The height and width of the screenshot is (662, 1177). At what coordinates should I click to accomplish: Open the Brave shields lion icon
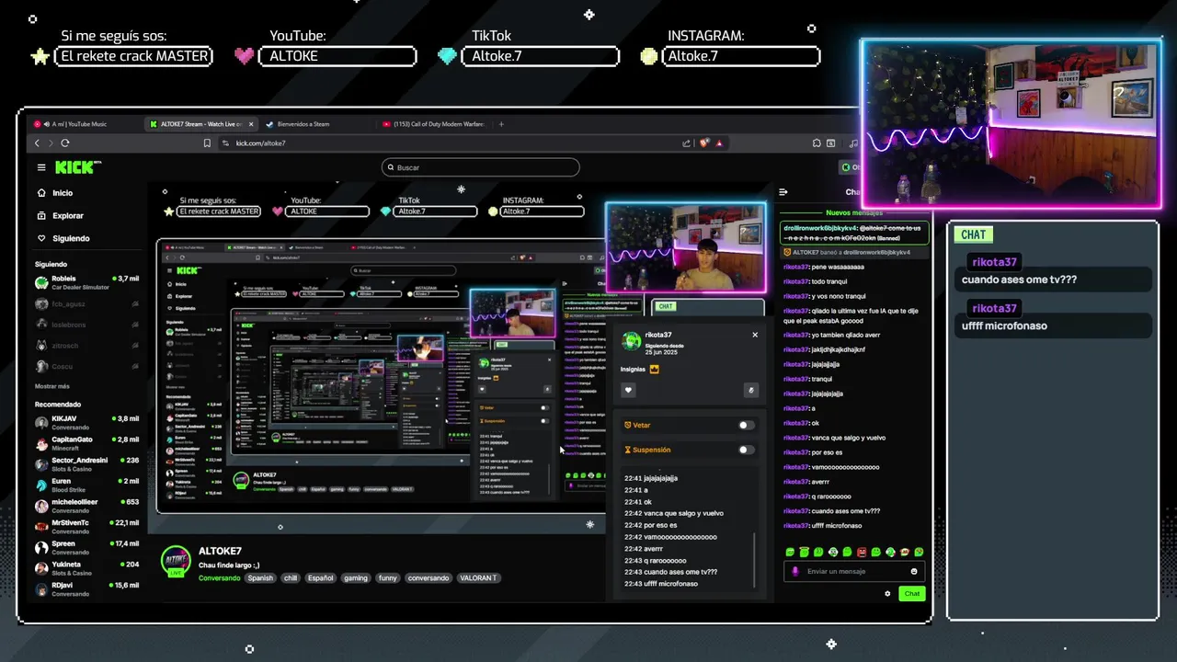point(704,143)
